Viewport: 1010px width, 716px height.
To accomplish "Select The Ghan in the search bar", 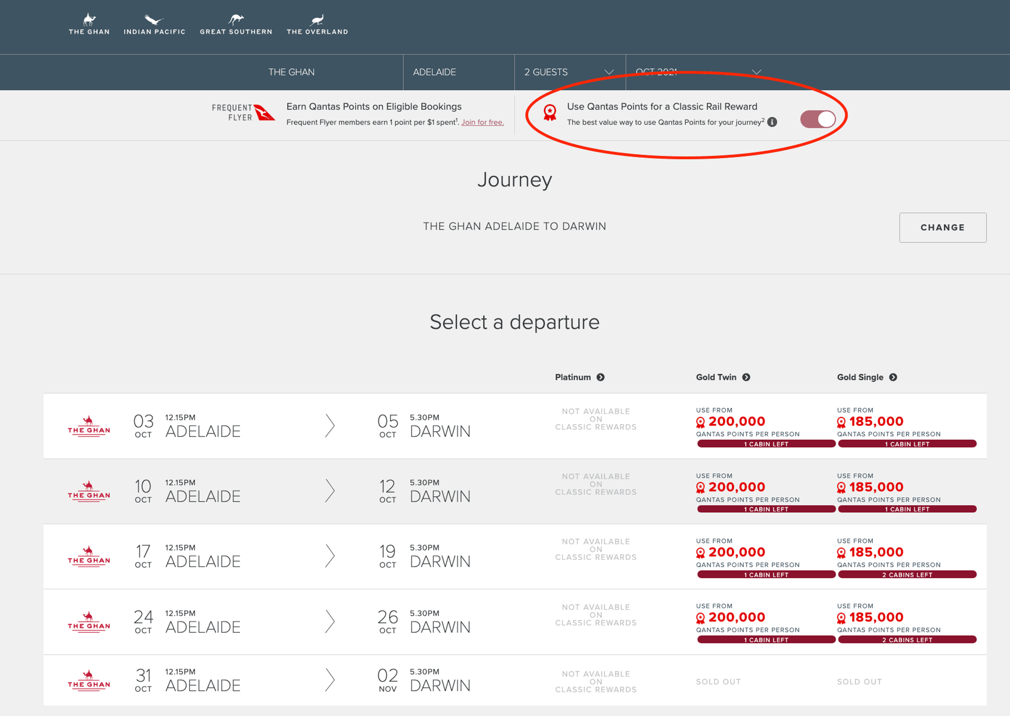I will pos(291,72).
